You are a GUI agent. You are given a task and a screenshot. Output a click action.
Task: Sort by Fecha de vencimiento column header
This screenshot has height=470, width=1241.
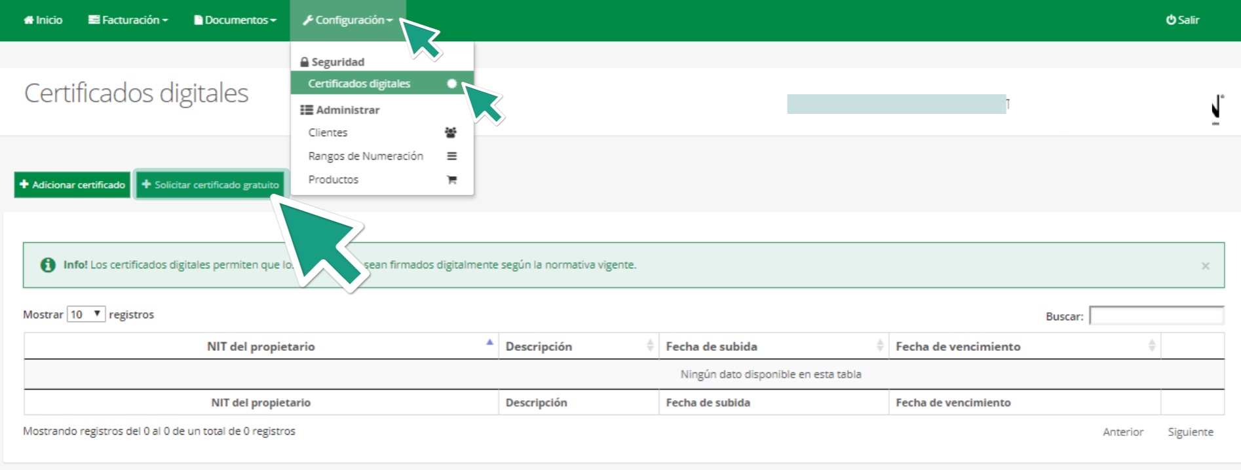coord(1025,346)
